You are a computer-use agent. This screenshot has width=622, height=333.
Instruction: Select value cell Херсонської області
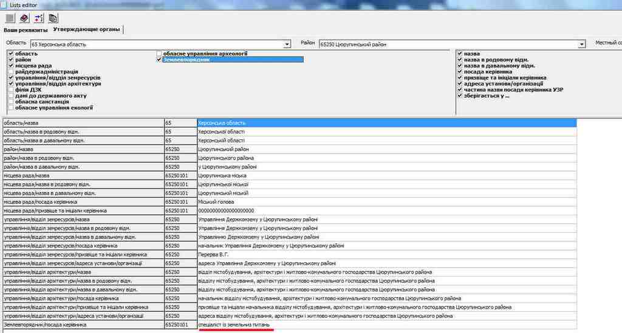click(387, 132)
